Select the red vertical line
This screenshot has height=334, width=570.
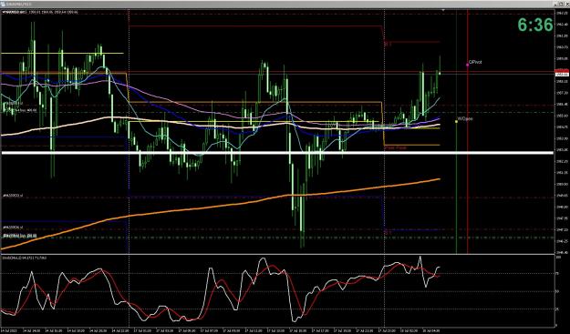point(468,132)
